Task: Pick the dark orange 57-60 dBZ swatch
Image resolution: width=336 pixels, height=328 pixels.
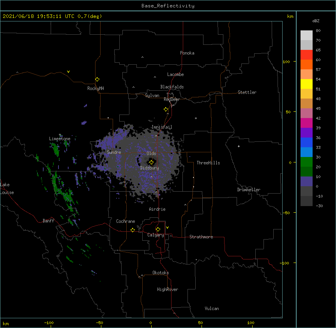Action: tap(306, 64)
